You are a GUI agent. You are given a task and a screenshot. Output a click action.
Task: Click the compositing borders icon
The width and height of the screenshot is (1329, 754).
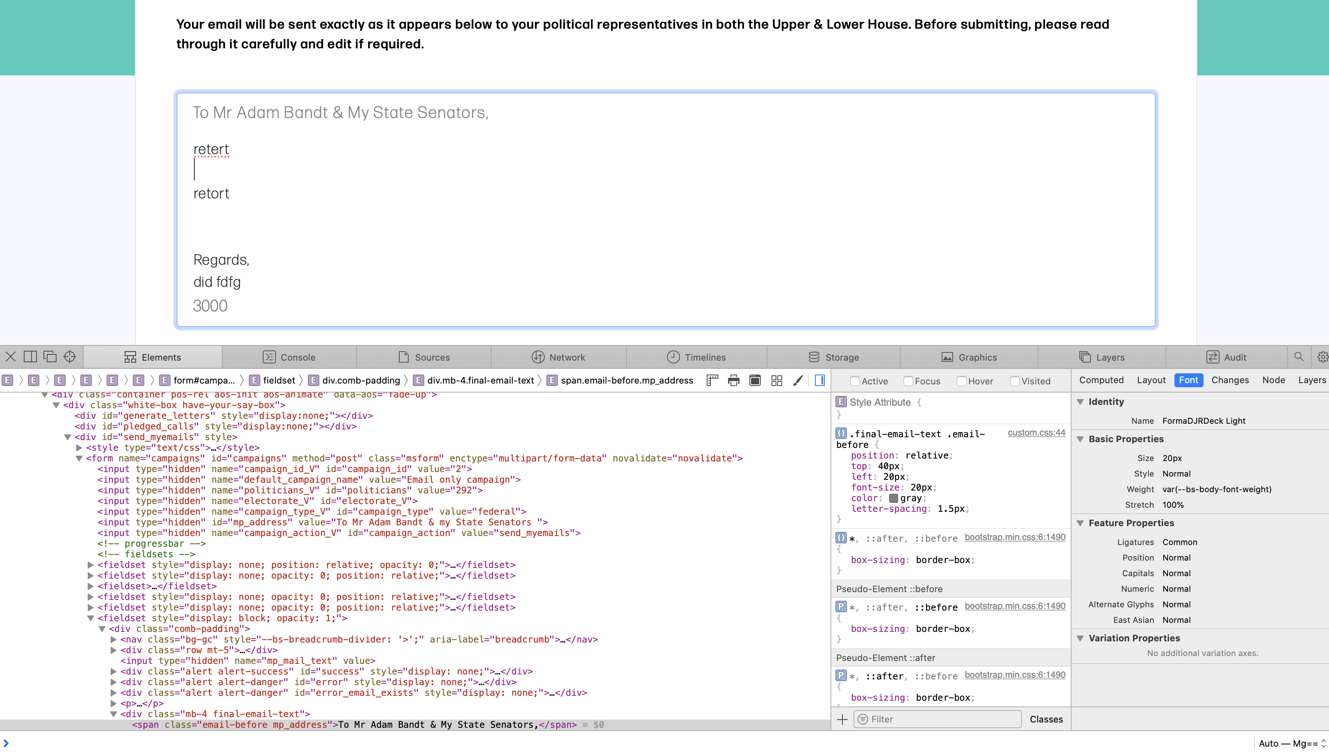pos(776,381)
